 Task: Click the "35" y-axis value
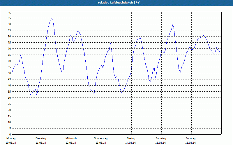9,92
